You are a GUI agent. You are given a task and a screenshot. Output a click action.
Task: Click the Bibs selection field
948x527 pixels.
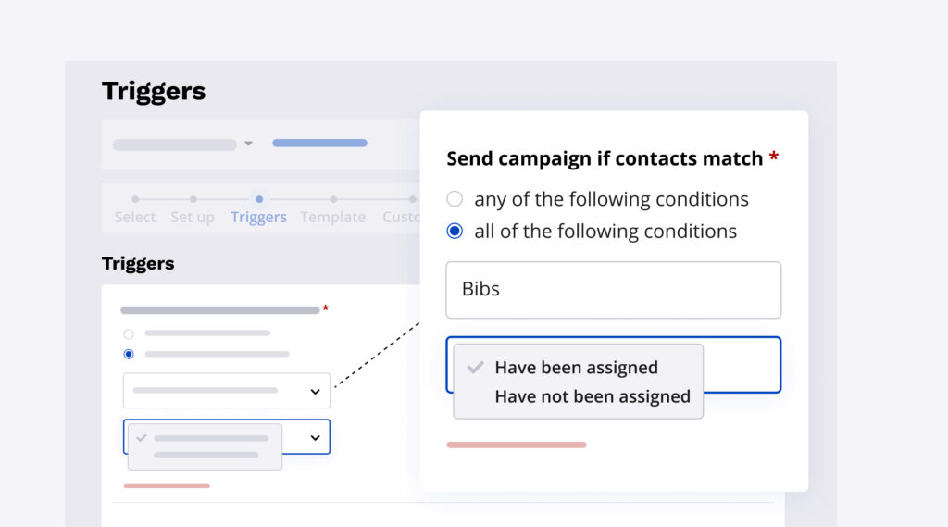point(613,290)
